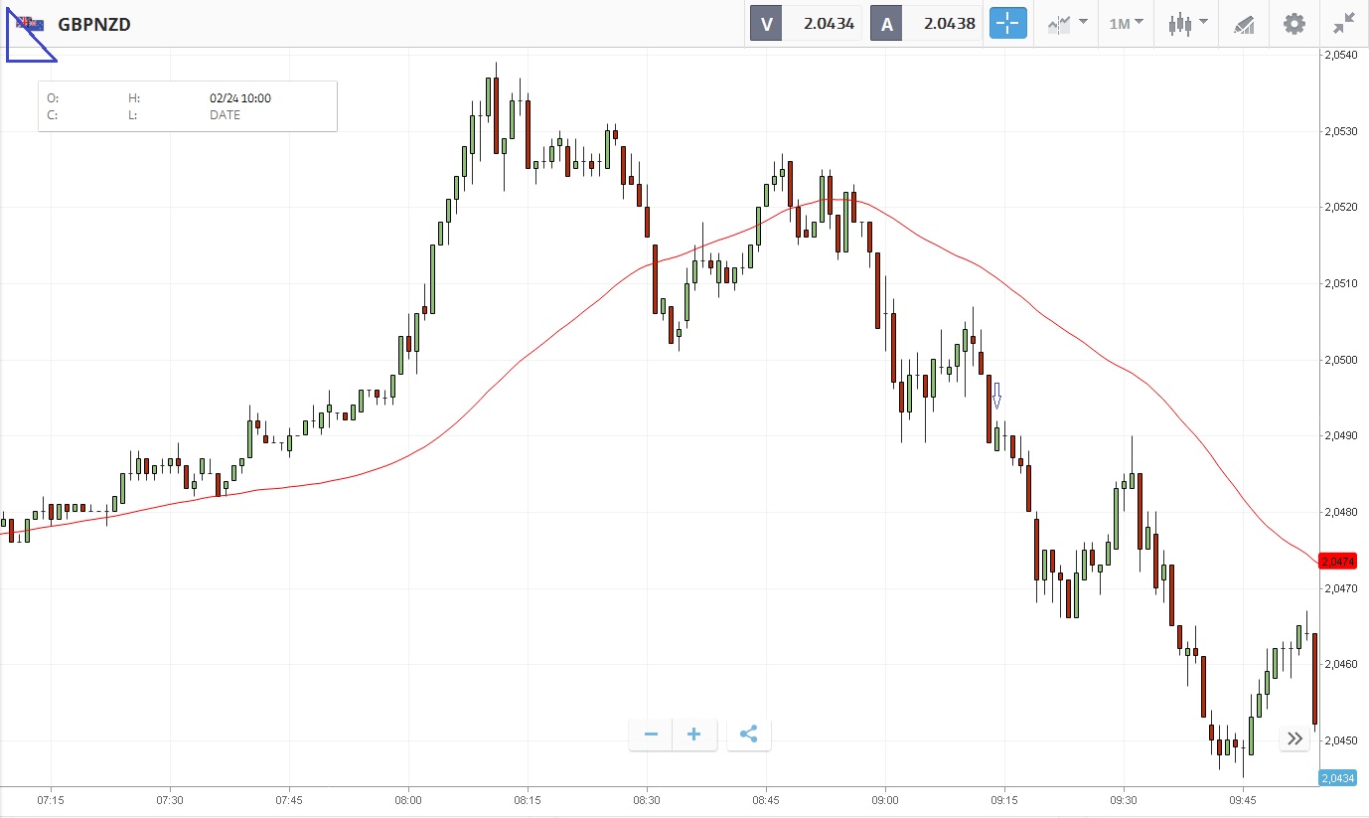Click the red 2.0474 moving average label

(x=1338, y=562)
